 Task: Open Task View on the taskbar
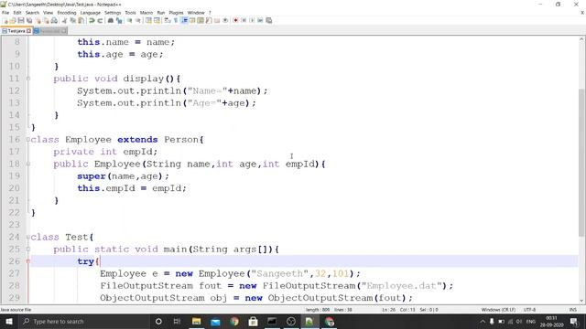click(177, 321)
